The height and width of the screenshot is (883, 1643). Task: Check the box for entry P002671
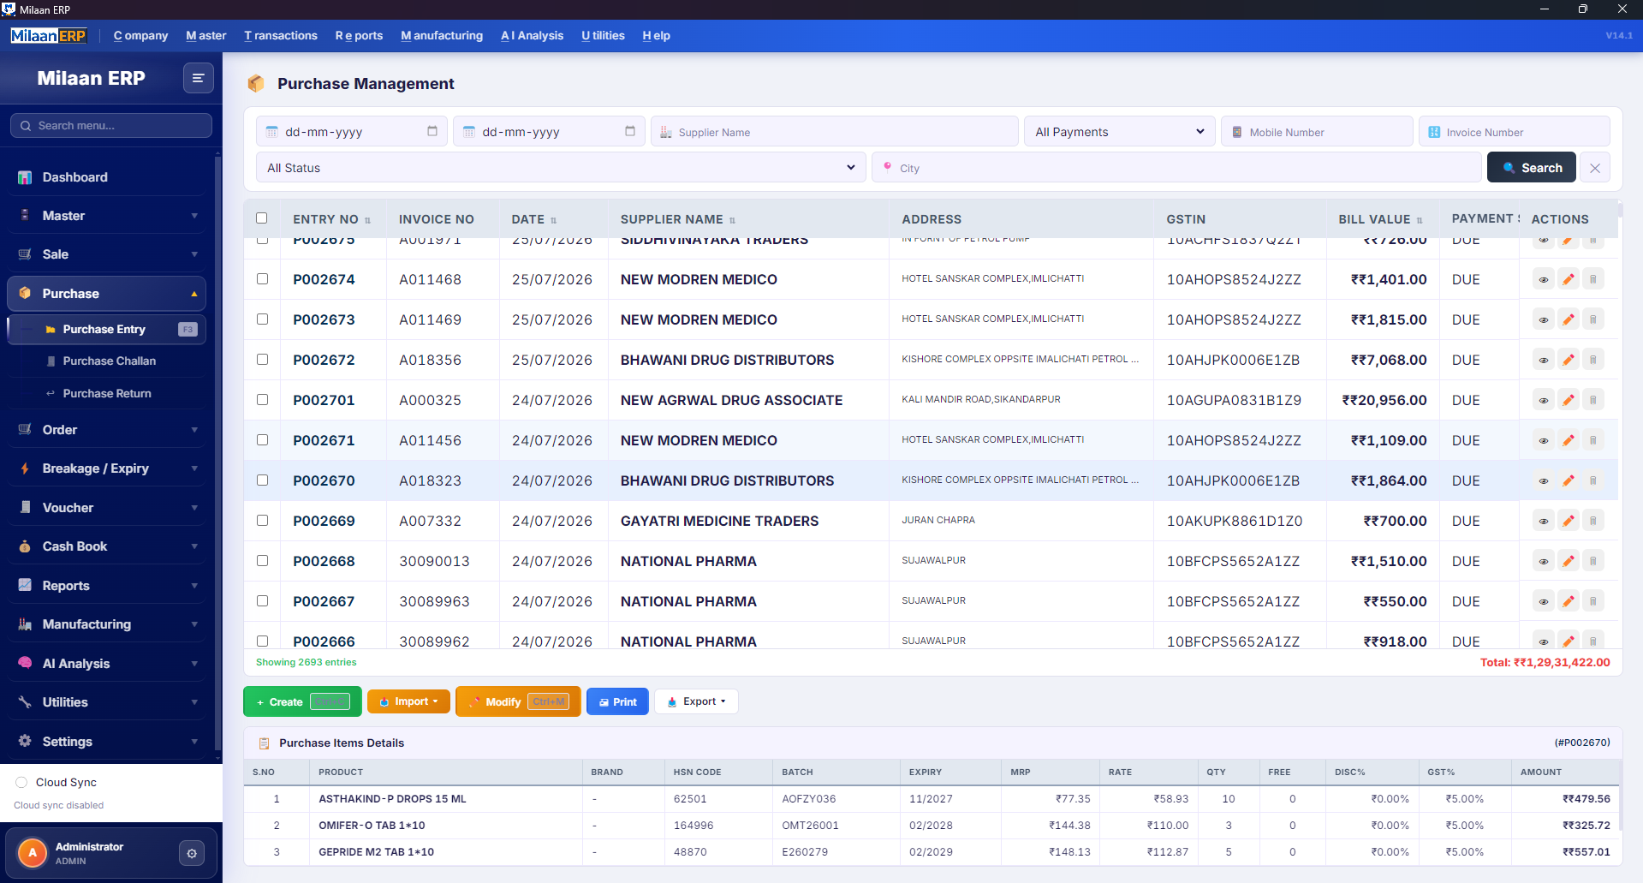262,440
